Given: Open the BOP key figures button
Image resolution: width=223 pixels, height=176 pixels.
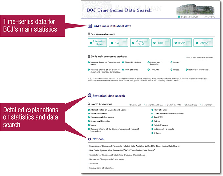Looking at the screenshot, I should coord(182,43).
